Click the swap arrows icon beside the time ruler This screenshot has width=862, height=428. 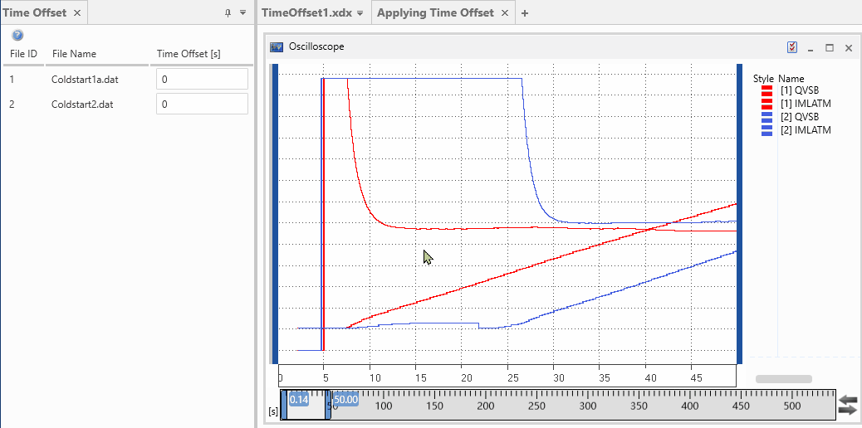coord(847,405)
